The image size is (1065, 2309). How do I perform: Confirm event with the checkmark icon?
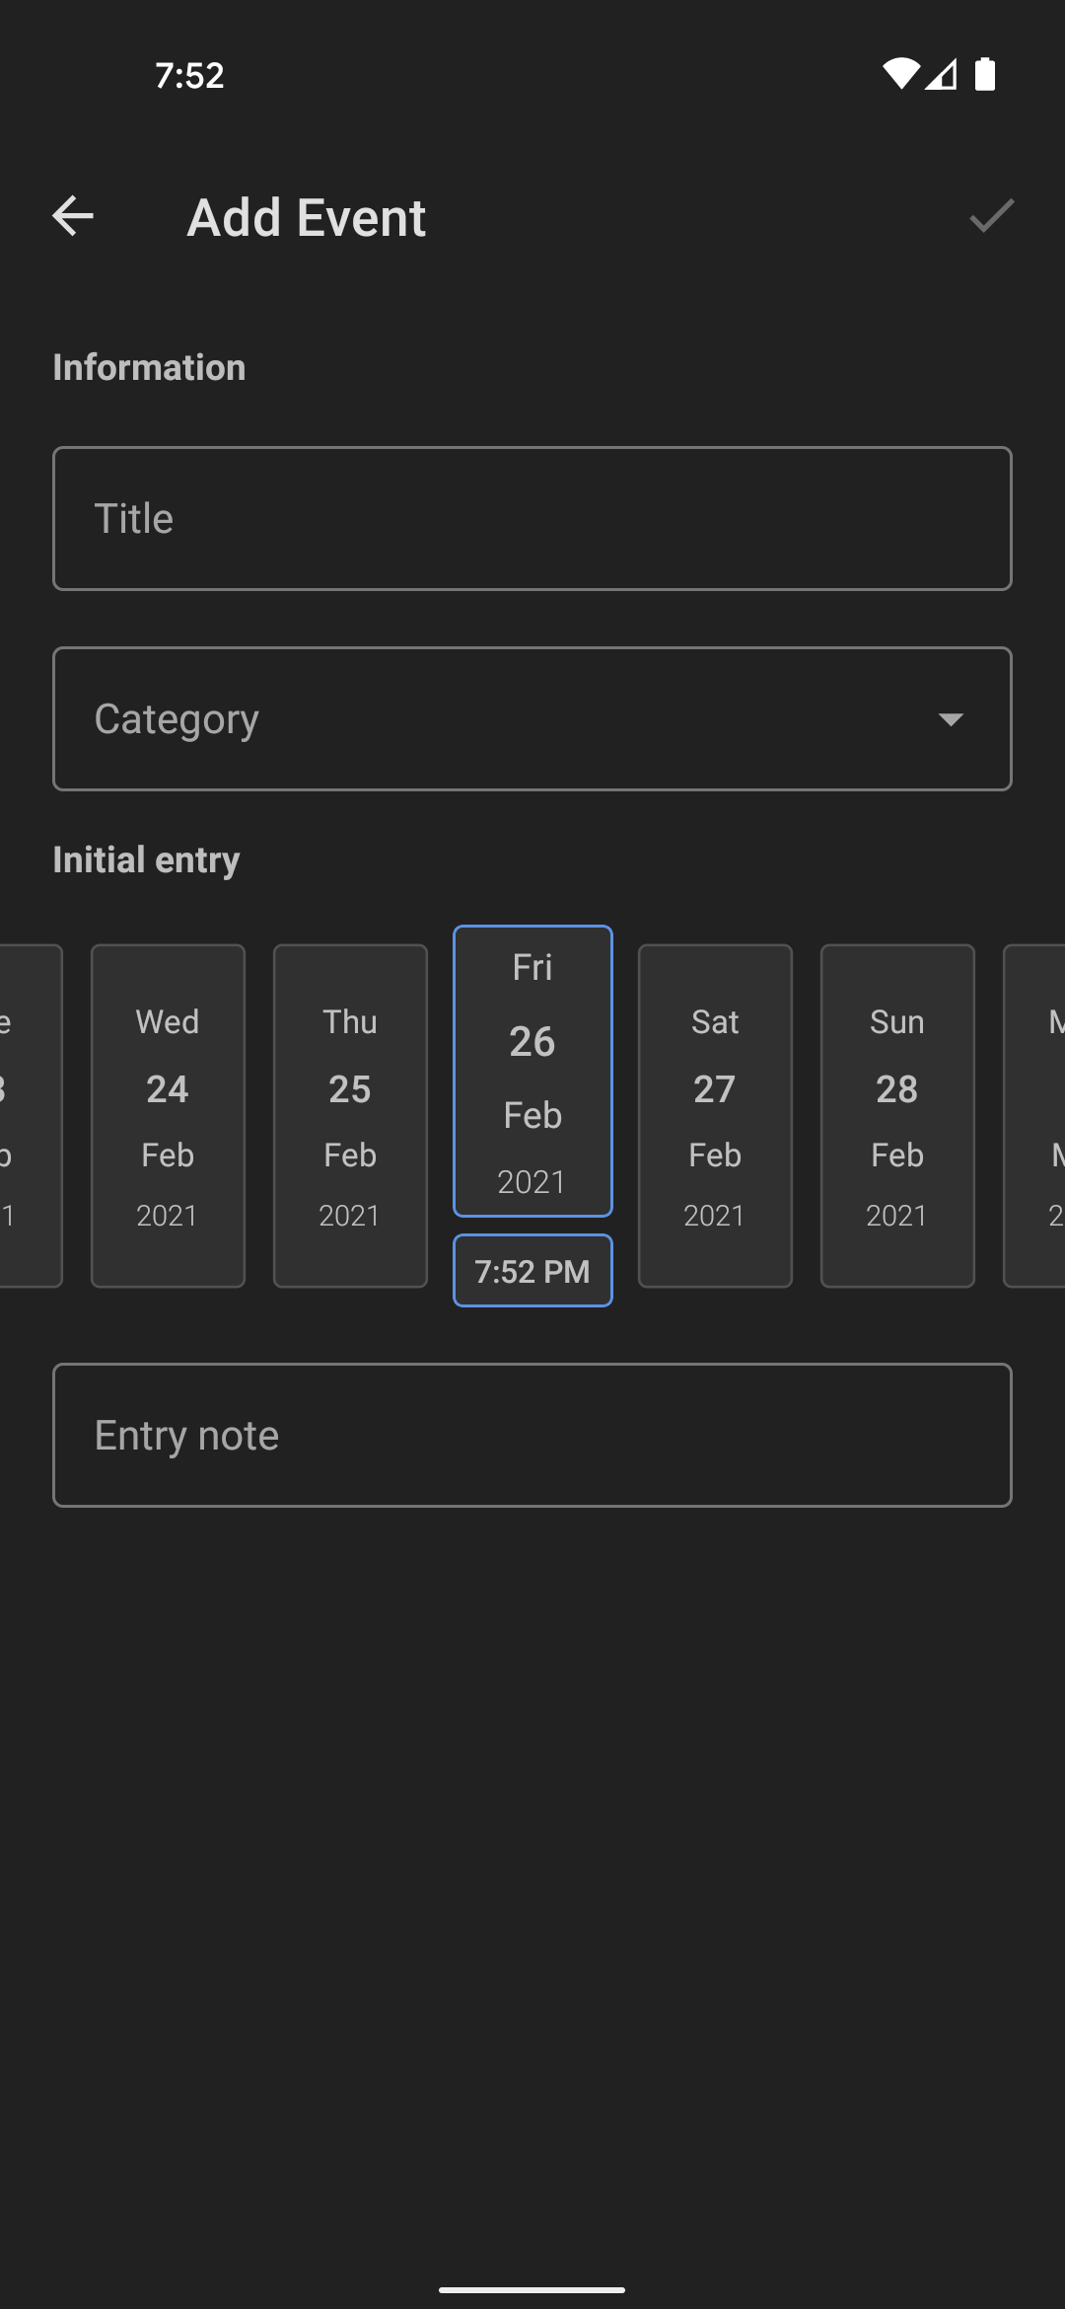pos(992,216)
